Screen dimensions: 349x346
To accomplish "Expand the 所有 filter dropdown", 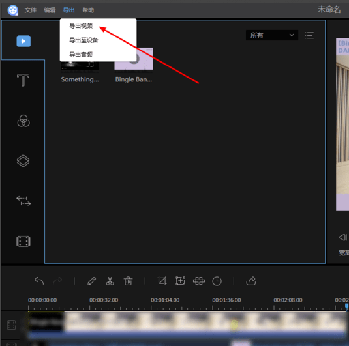I will [272, 35].
